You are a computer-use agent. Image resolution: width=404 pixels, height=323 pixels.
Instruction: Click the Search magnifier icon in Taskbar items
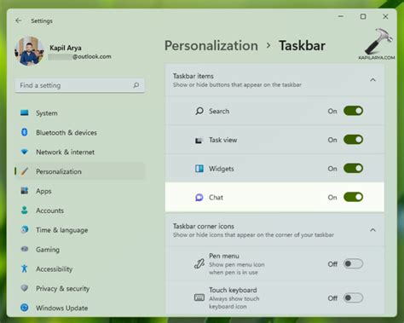(x=199, y=111)
